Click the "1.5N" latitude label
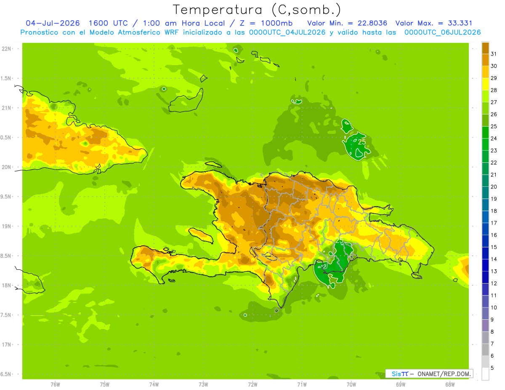The height and width of the screenshot is (390, 505). [7, 78]
